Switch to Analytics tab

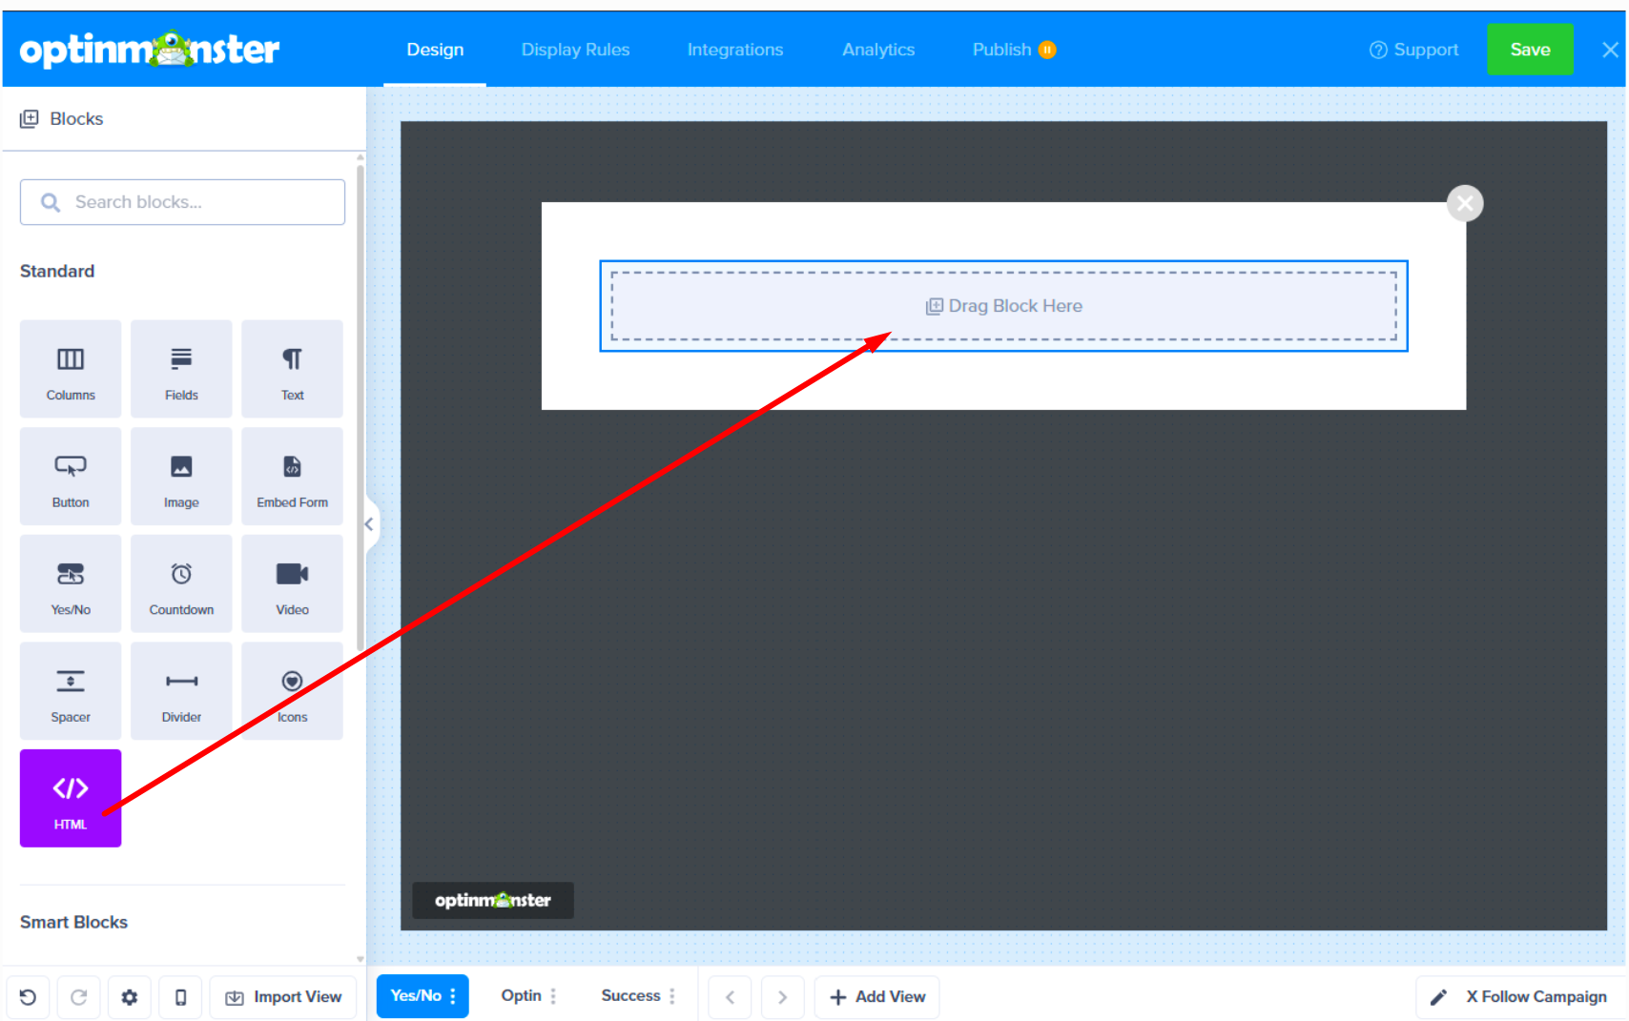pos(878,50)
